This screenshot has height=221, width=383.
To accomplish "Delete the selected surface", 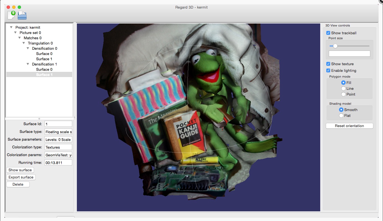I will coord(18,184).
